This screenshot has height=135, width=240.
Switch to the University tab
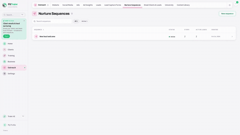pos(169,5)
